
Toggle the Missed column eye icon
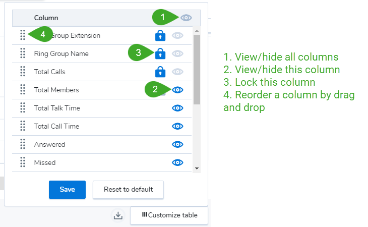[177, 162]
